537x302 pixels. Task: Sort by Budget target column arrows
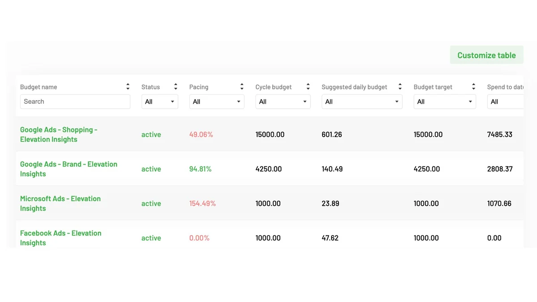pos(473,87)
